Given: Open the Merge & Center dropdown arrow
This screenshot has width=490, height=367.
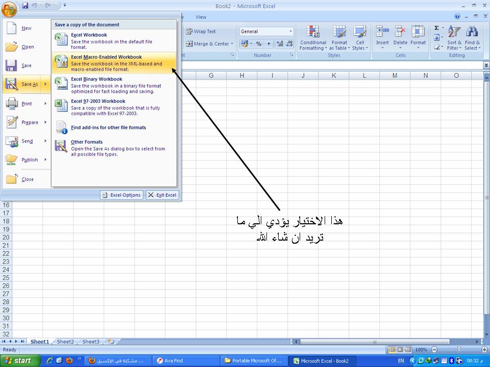Looking at the screenshot, I should [232, 44].
